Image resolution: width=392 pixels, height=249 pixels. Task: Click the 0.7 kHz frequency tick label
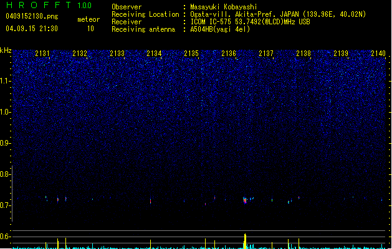coord(6,205)
